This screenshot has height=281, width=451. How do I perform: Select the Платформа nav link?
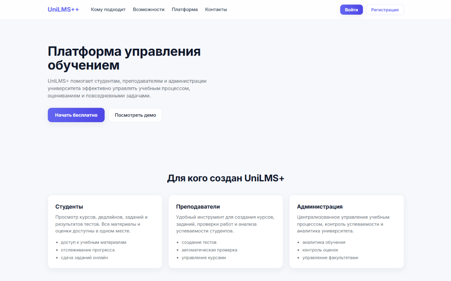coord(185,9)
